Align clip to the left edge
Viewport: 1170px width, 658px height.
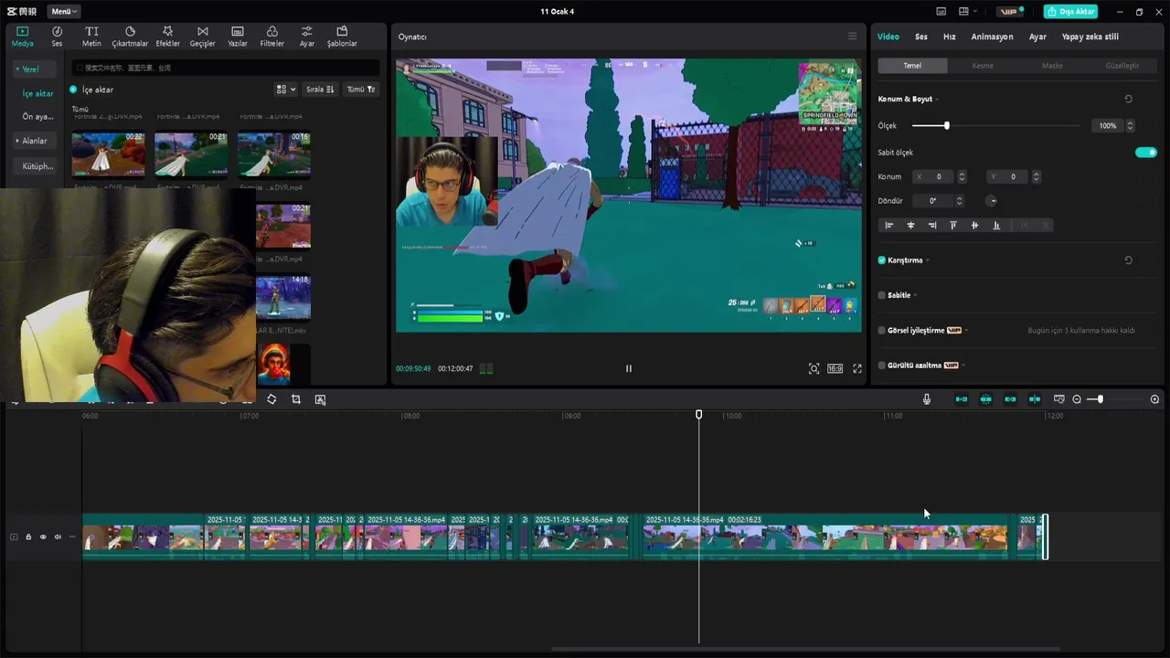point(888,226)
